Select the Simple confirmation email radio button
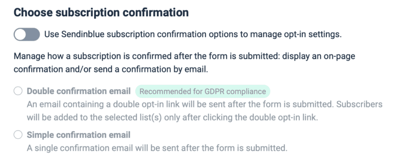 [x=18, y=135]
